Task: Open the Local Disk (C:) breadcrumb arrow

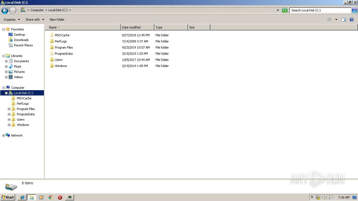Action: click(70, 10)
